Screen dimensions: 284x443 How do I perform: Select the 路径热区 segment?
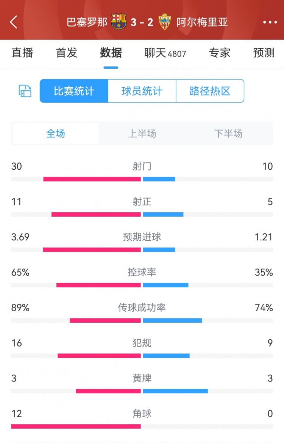click(x=210, y=91)
